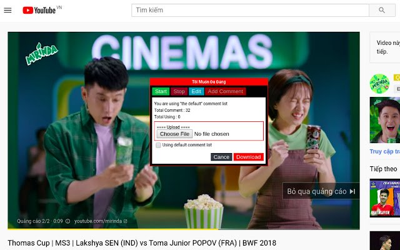Click the ad info circle icon
Viewport: 400px width, 250px height.
coord(67,221)
